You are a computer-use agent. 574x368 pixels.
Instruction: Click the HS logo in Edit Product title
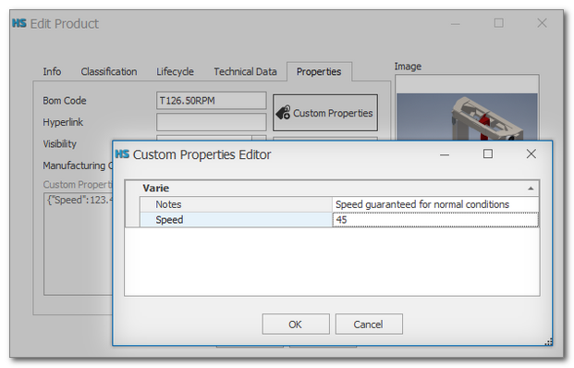(19, 23)
